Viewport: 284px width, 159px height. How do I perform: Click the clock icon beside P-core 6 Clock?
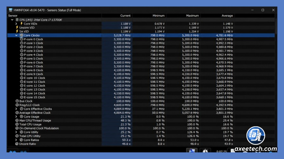tap(22, 62)
